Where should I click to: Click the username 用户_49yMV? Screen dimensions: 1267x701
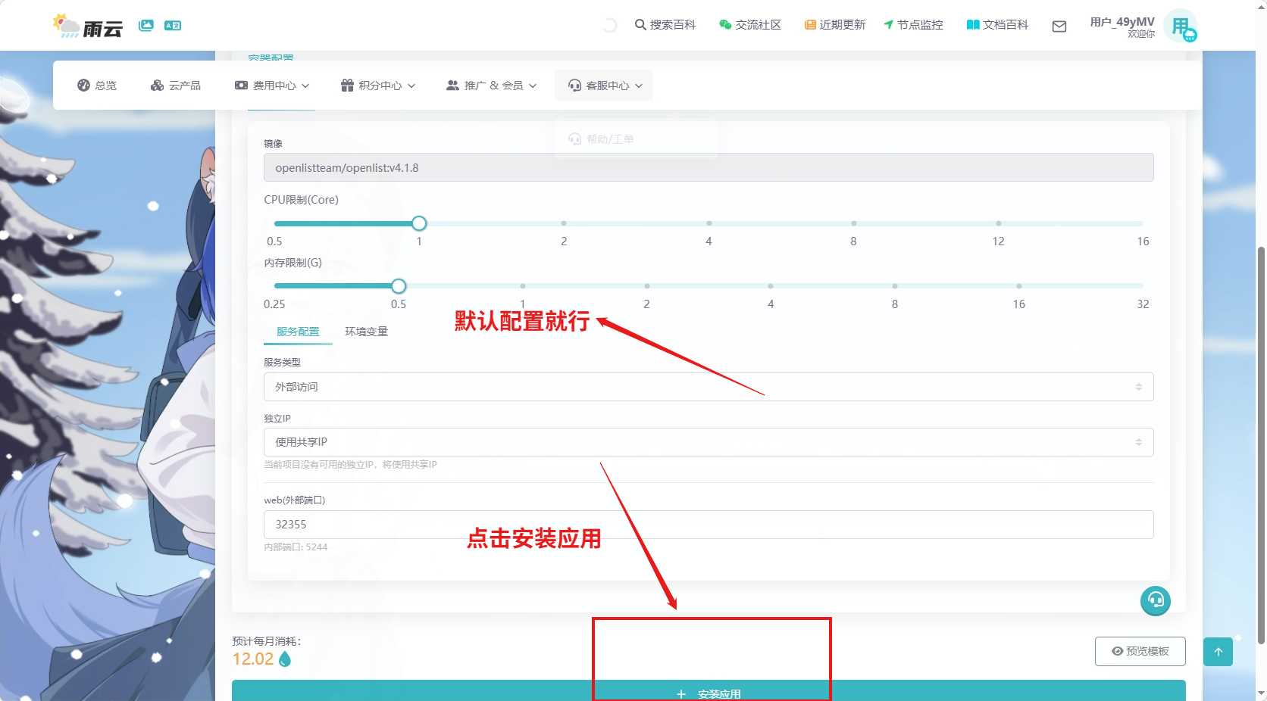pyautogui.click(x=1122, y=22)
